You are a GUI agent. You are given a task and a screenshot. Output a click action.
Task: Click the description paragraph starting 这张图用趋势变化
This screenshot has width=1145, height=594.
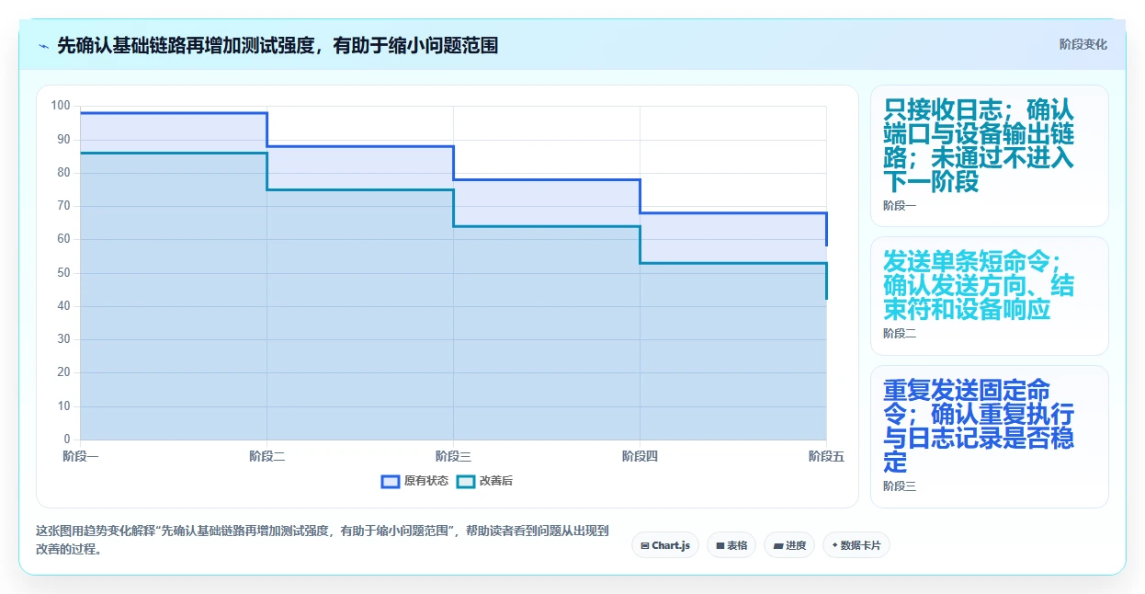point(322,541)
